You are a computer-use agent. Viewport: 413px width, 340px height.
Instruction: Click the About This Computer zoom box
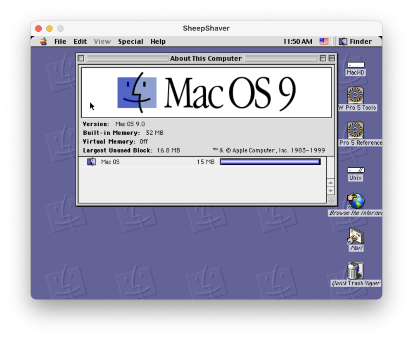pyautogui.click(x=323, y=59)
